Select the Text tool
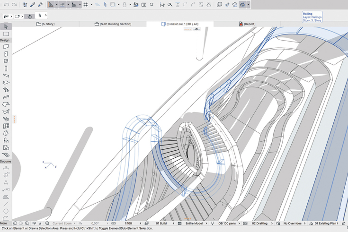 click(x=6, y=182)
